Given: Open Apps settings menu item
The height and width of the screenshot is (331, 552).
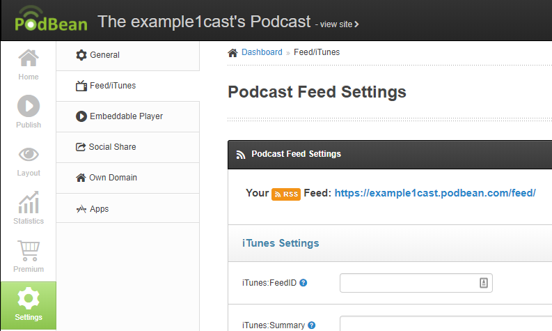Looking at the screenshot, I should click(128, 208).
